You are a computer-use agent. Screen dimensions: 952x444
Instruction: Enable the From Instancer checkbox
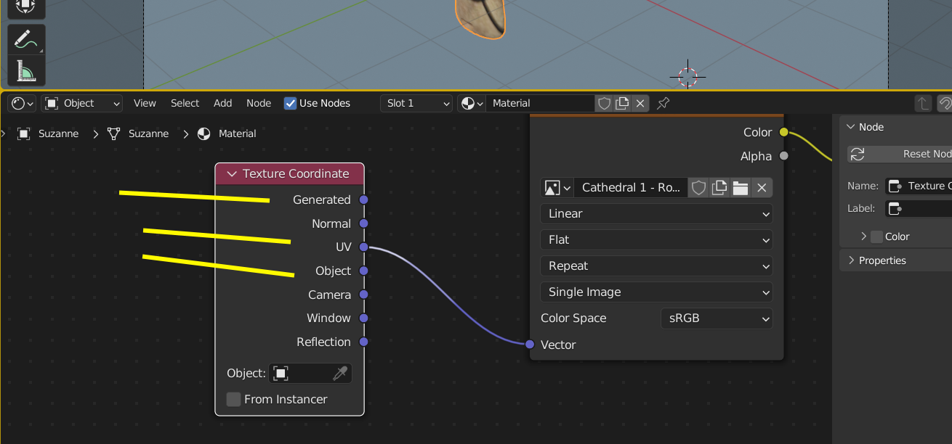point(233,399)
